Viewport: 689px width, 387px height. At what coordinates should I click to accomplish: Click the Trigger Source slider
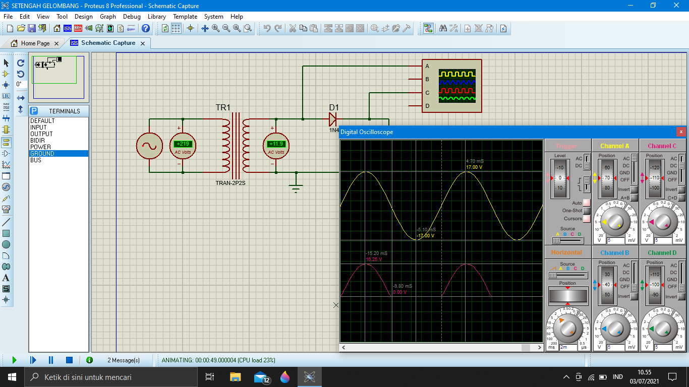pos(568,240)
